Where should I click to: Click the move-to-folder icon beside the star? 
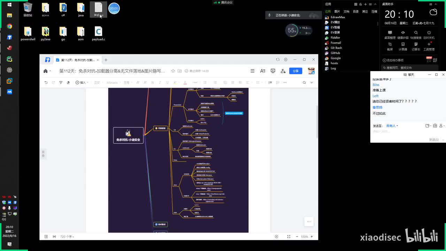[179, 71]
